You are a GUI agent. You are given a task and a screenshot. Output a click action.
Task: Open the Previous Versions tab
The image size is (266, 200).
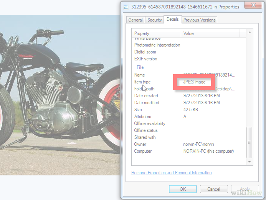(x=199, y=20)
